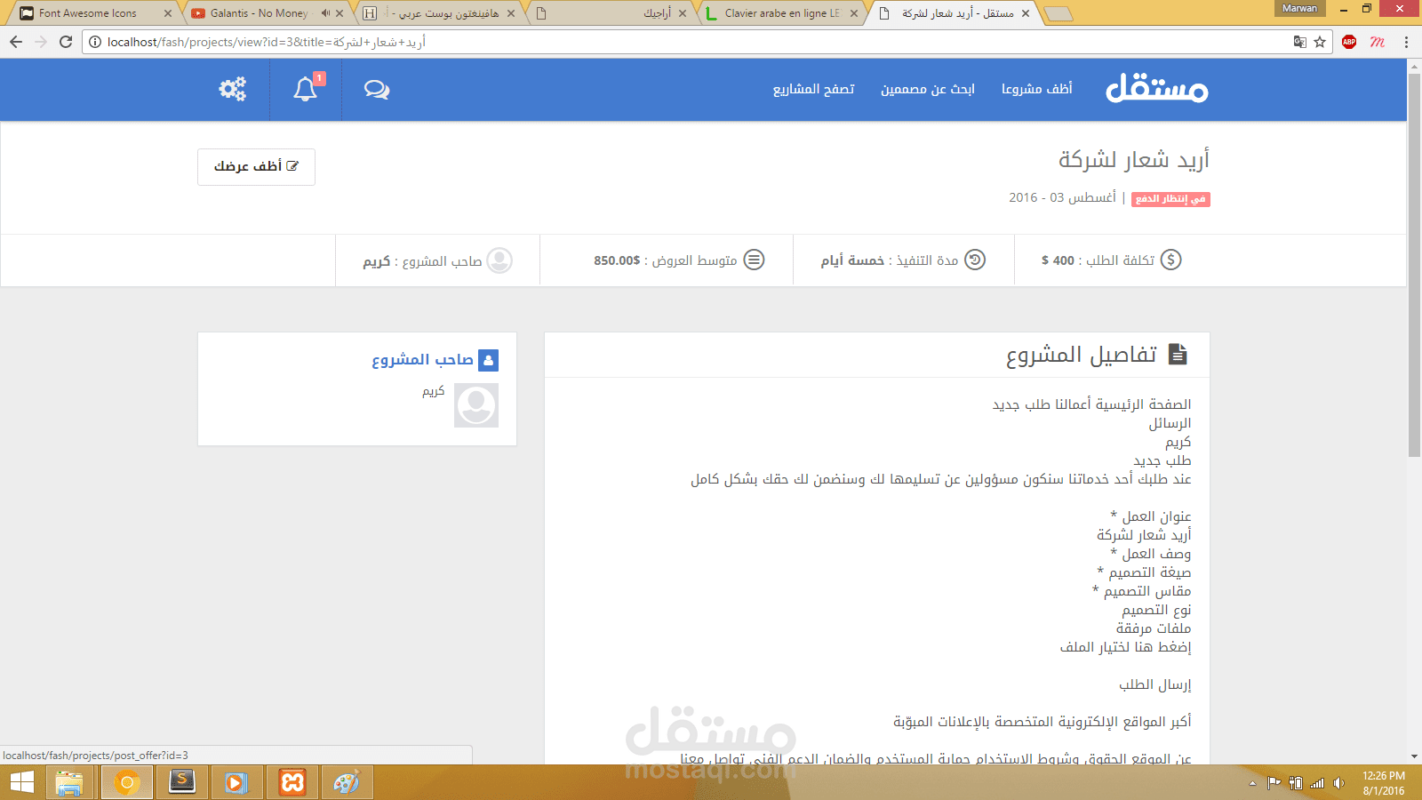The width and height of the screenshot is (1422, 800).
Task: Click the site info icon in address bar
Action: [x=95, y=42]
